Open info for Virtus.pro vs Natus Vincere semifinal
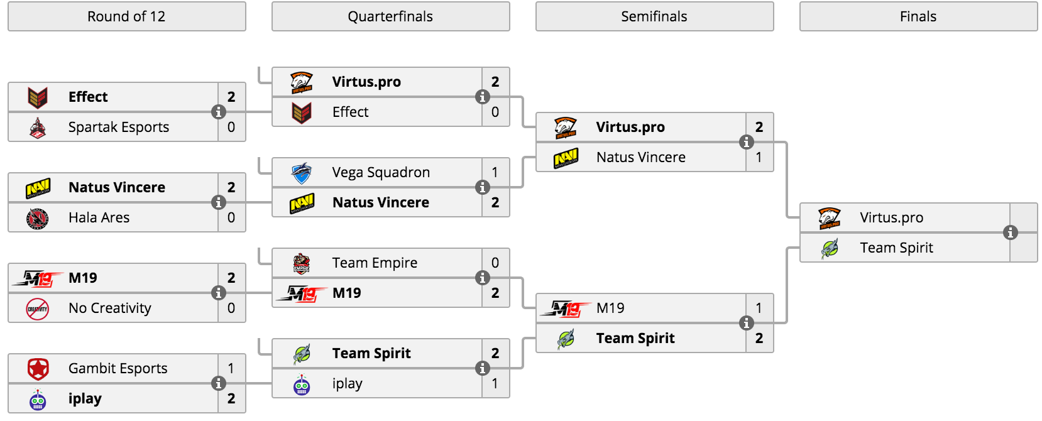Screen dimensions: 1042x421 tap(747, 142)
